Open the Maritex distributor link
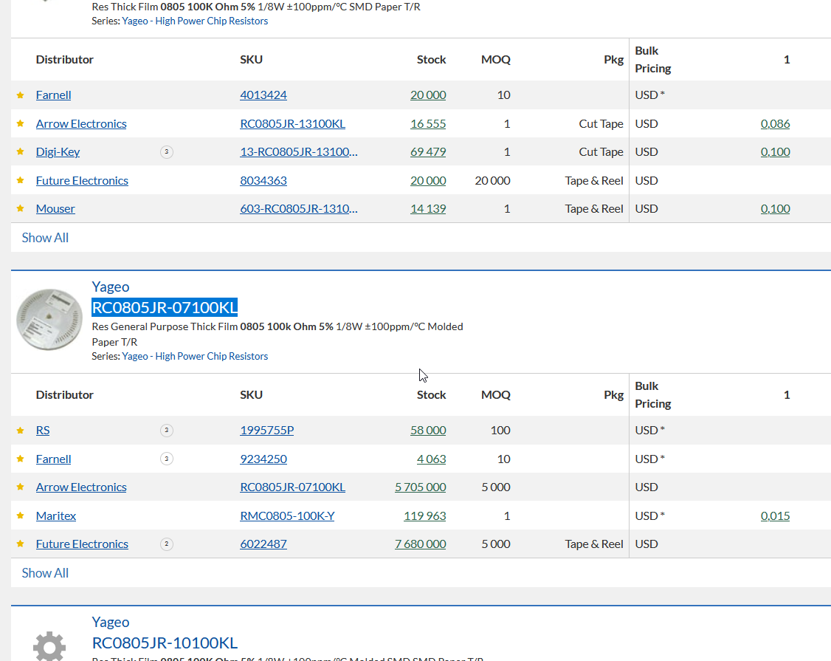Image resolution: width=831 pixels, height=661 pixels. click(56, 516)
